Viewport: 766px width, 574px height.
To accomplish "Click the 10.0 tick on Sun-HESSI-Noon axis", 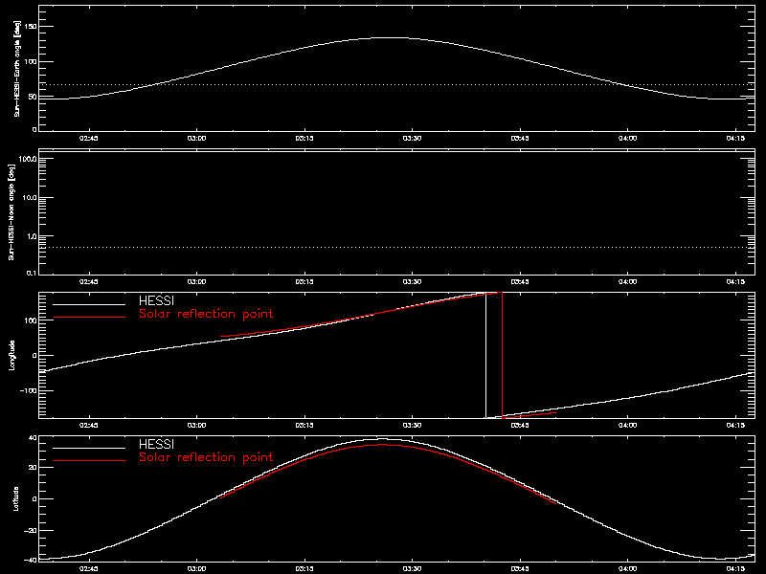I will 29,198.
